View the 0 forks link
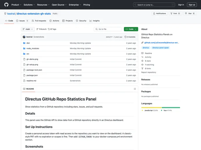This screenshot has width=201, height=150. 146,69
